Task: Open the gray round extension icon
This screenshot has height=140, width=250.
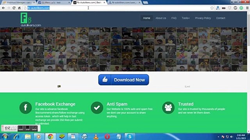Action: click(235, 8)
